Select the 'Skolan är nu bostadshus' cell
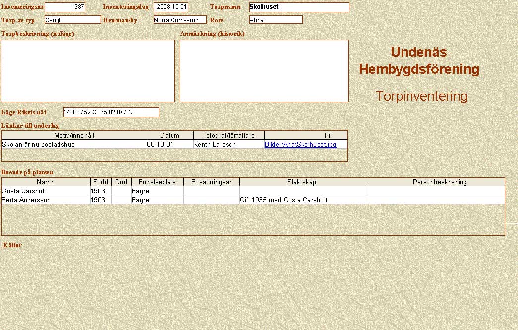Viewport: 518px width, 330px height. pos(74,145)
